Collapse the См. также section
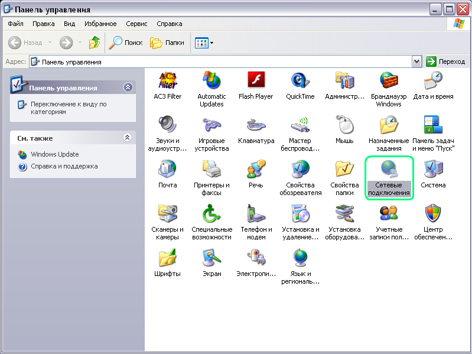 coord(128,138)
